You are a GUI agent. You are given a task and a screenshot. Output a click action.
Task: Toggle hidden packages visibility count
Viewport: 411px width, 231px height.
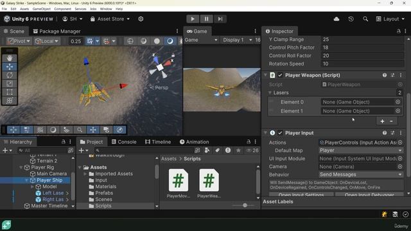click(252, 150)
